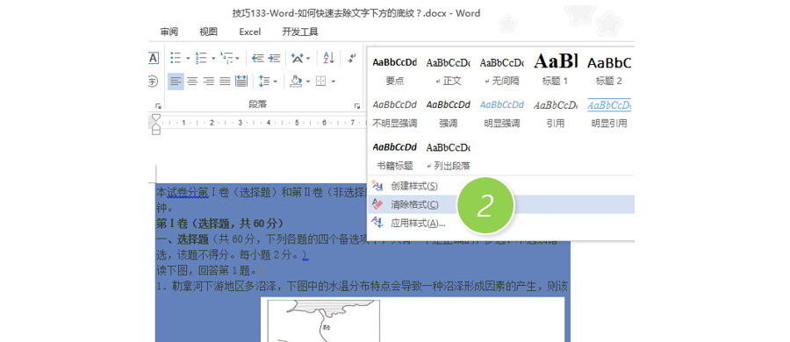Click heading 第 I 卷（选择题，共 60 分）

pyautogui.click(x=220, y=223)
